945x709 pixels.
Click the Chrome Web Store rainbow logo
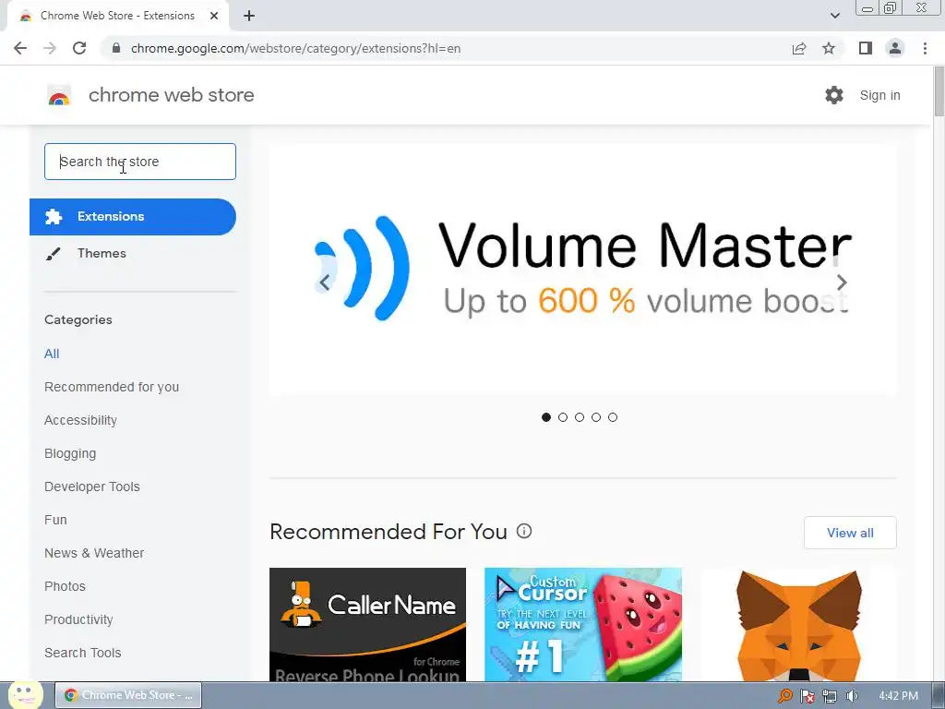point(59,95)
